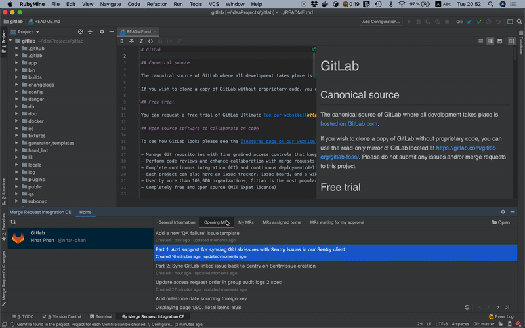Open the Refactor menu
This screenshot has width=525, height=328.
(156, 4)
